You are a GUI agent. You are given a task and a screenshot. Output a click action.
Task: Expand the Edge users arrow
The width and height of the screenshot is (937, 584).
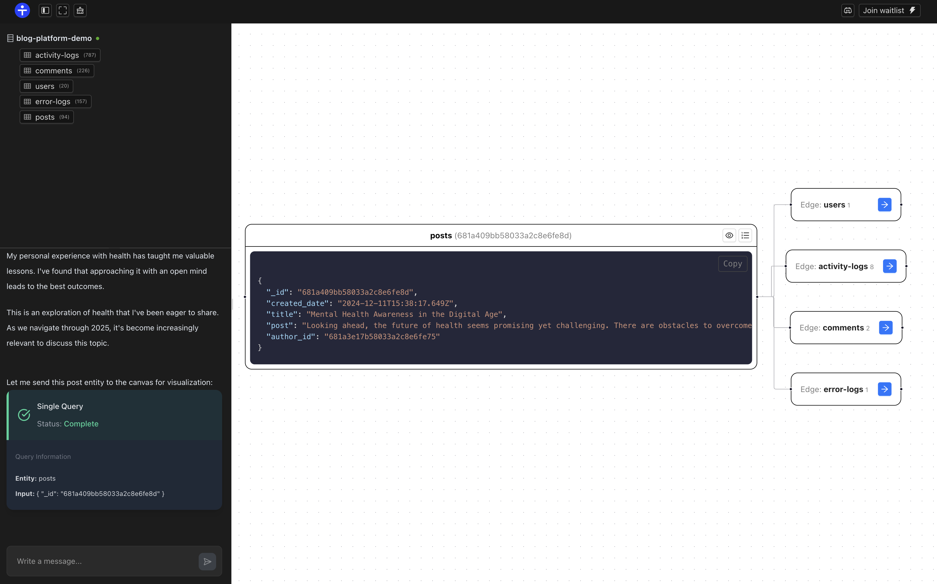click(x=884, y=205)
